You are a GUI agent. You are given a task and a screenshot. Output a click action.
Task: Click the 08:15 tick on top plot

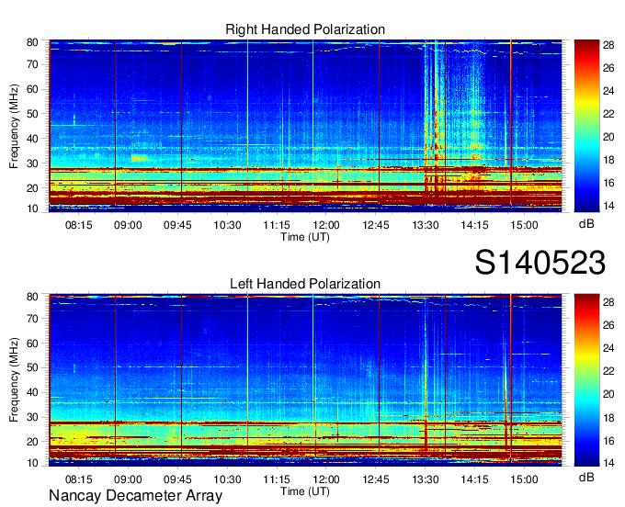coord(78,225)
